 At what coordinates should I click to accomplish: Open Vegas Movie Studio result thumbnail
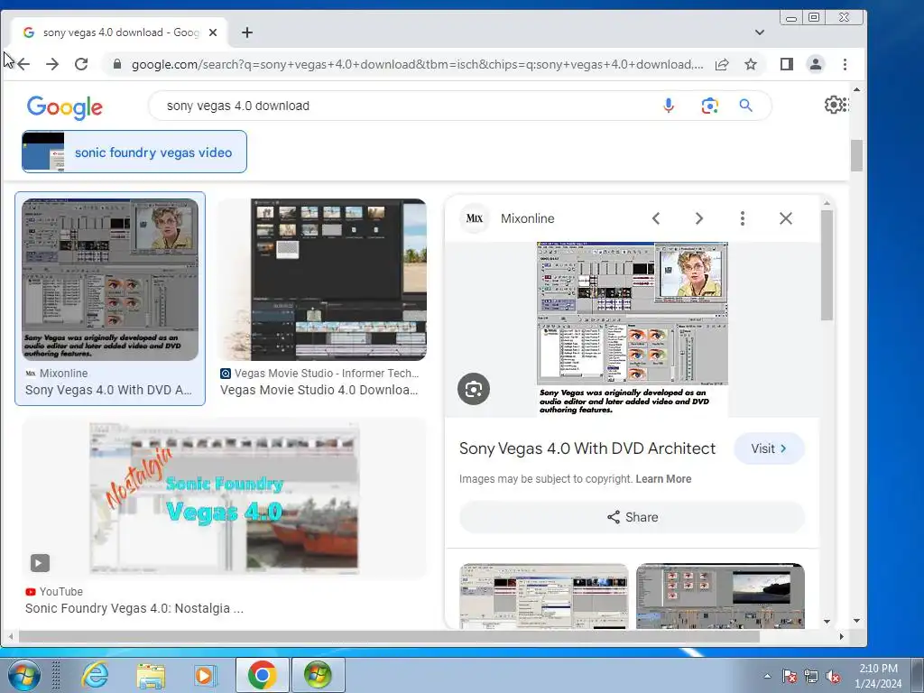click(x=322, y=280)
